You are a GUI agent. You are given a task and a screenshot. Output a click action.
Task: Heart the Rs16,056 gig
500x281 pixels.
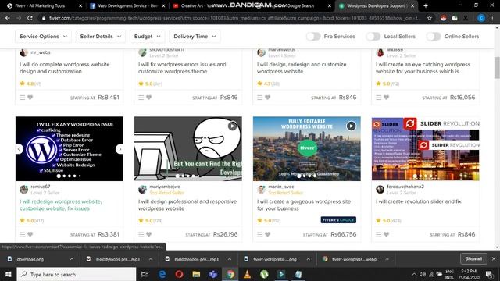(x=386, y=98)
